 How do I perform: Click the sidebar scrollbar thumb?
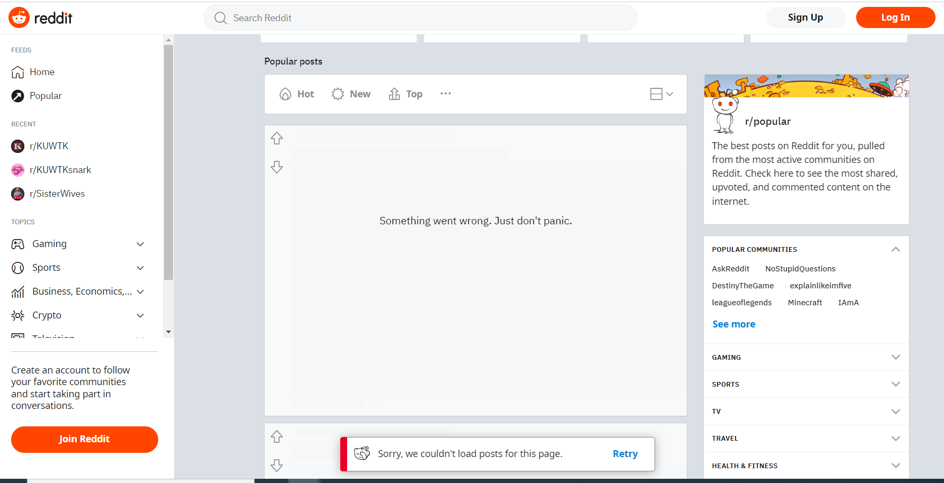168,162
